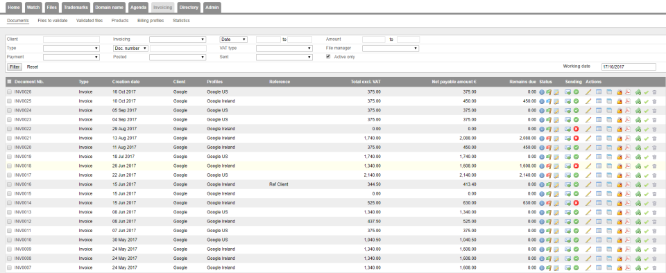Image resolution: width=666 pixels, height=273 pixels.
Task: Click the green money icon for INV0015
Action: click(x=638, y=194)
